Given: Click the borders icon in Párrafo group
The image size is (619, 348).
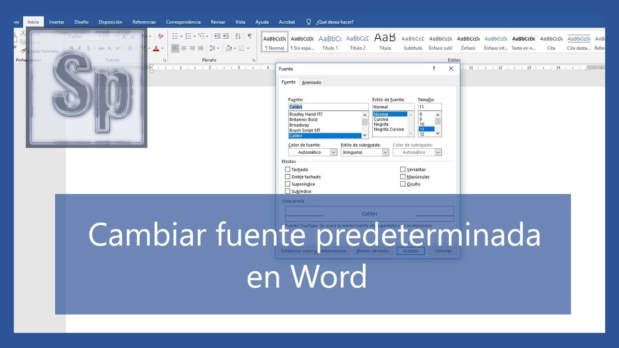Looking at the screenshot, I should pos(242,48).
